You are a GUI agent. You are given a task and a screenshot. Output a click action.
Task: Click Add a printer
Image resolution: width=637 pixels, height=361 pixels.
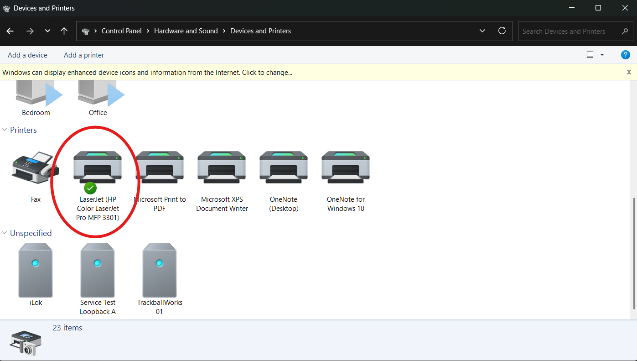coord(83,54)
